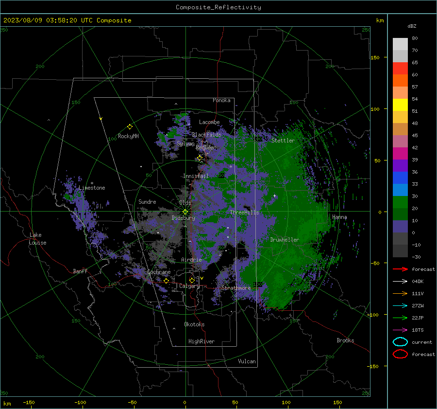
Task: Pick the purple 39 dBZ color swatch
Action: (400, 165)
